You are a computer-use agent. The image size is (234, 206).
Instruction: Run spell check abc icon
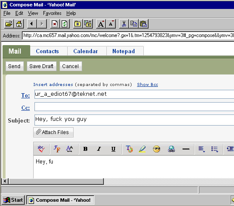(41, 149)
